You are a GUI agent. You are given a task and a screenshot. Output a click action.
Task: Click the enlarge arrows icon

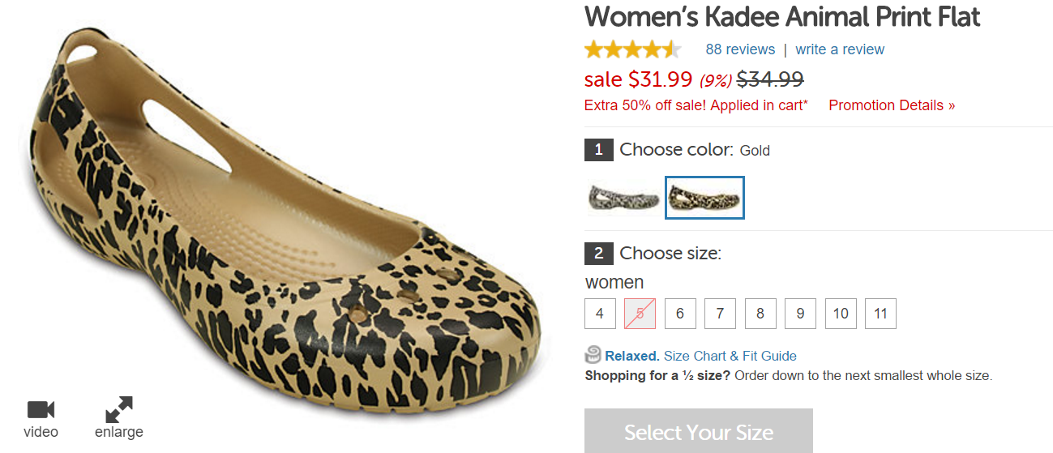point(118,408)
